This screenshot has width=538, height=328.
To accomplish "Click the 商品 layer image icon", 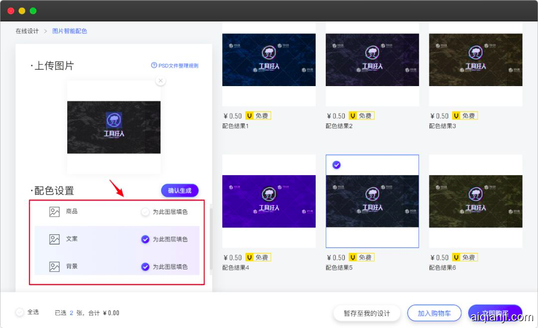I will (54, 212).
